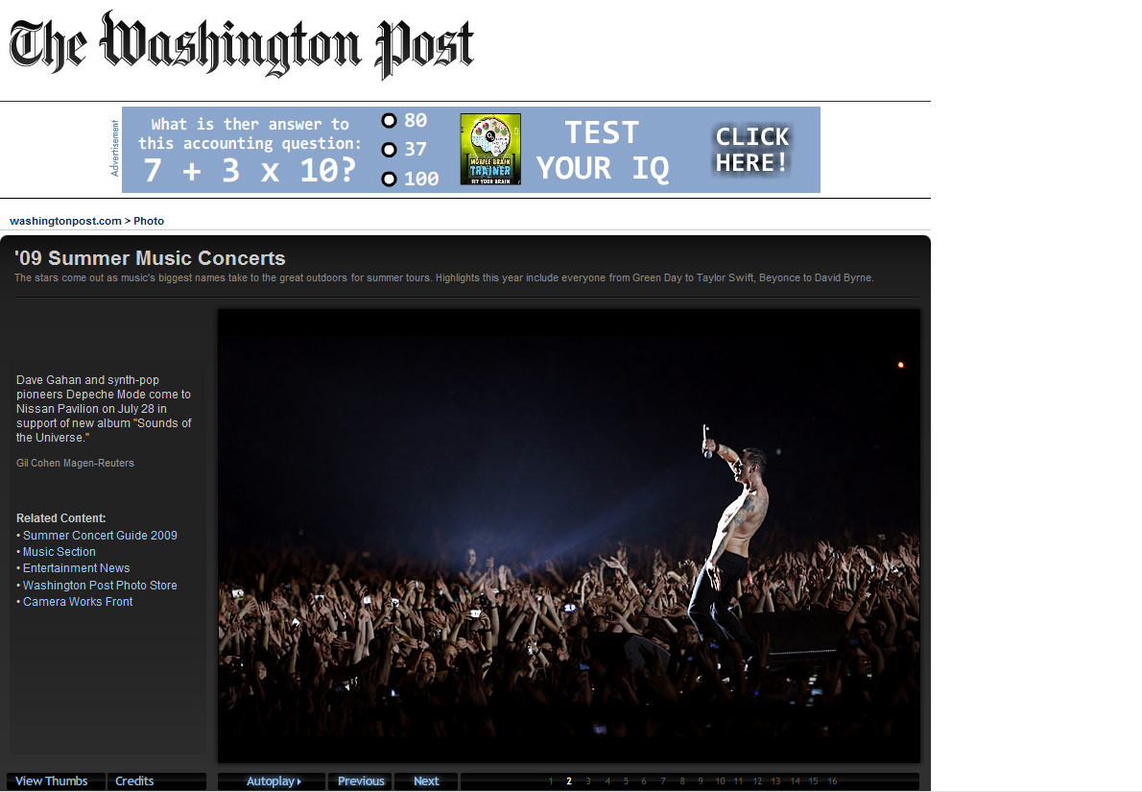Open the Camera Works Front link
The height and width of the screenshot is (792, 1142).
(x=78, y=602)
